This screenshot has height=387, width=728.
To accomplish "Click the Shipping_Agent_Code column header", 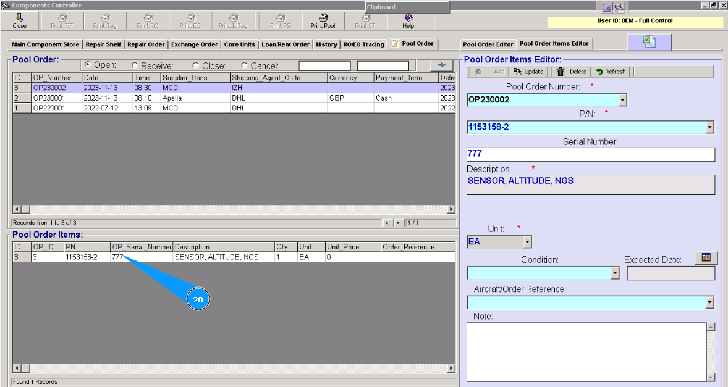I will [x=279, y=78].
